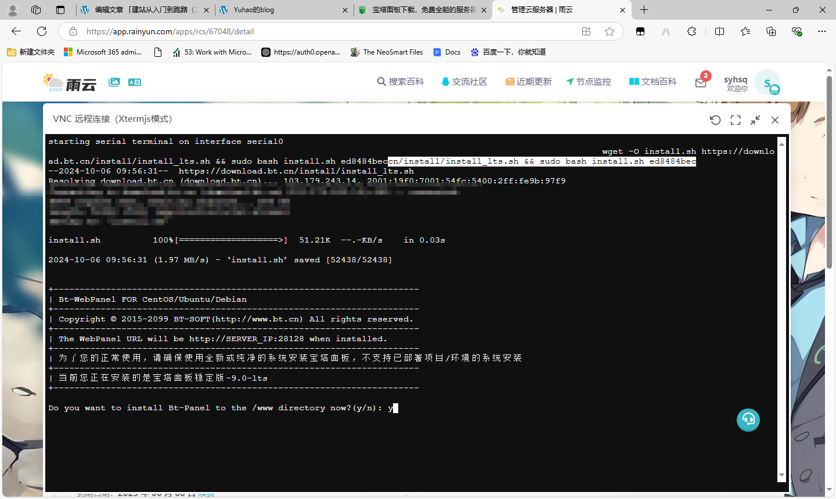The height and width of the screenshot is (499, 836).
Task: Close the VNC remote connection dialog
Action: [x=775, y=120]
